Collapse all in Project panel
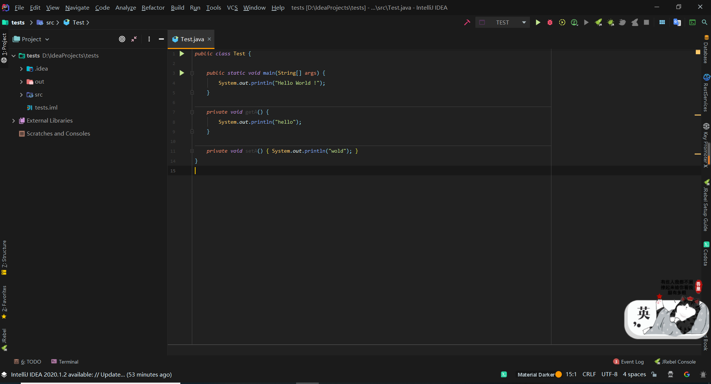Viewport: 711px width, 384px height. coord(134,39)
